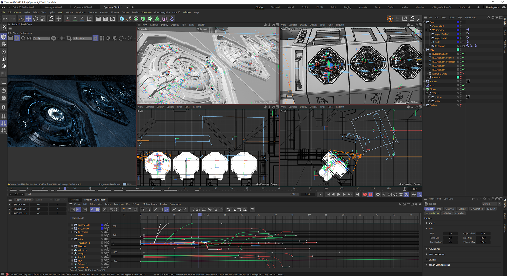Viewport: 507px width, 276px height.
Task: Expand the COLOR MANAGEMENT section
Action: [439, 265]
